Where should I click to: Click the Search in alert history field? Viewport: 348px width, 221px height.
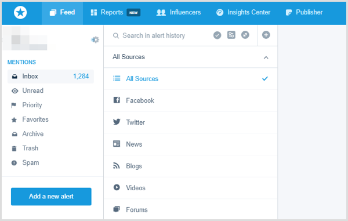click(154, 35)
